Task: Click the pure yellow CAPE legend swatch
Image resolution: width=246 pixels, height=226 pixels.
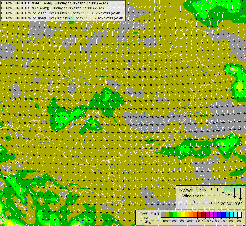Action: pos(183,215)
